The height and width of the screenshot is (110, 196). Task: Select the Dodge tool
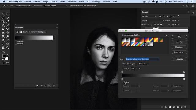tap(8, 37)
